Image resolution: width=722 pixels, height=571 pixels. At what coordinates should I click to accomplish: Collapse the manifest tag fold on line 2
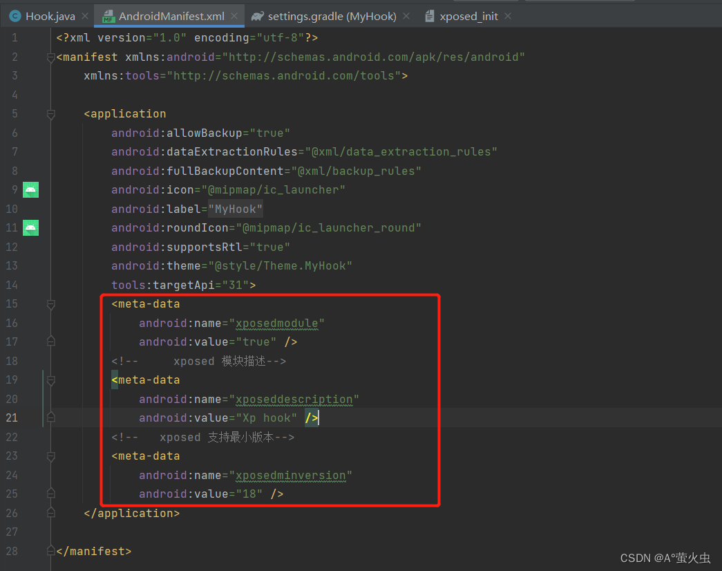click(51, 57)
